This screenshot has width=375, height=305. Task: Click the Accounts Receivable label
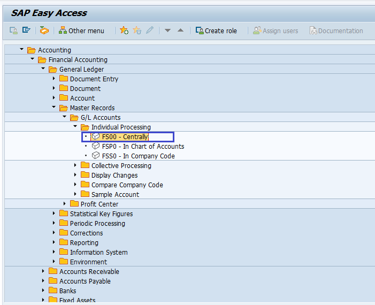(x=89, y=271)
